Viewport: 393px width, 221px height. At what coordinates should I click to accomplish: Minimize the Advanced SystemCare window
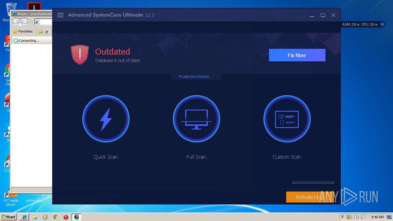click(x=312, y=15)
